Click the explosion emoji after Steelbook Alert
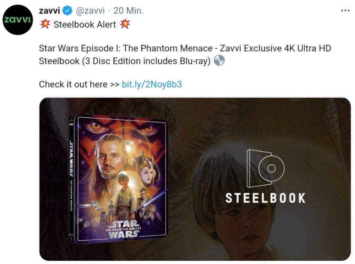This screenshot has height=264, width=355. [x=125, y=24]
